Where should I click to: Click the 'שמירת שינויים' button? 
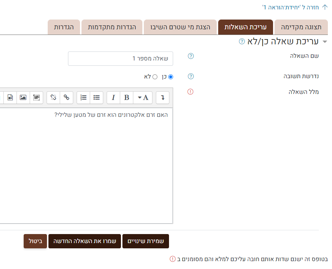[x=146, y=241]
